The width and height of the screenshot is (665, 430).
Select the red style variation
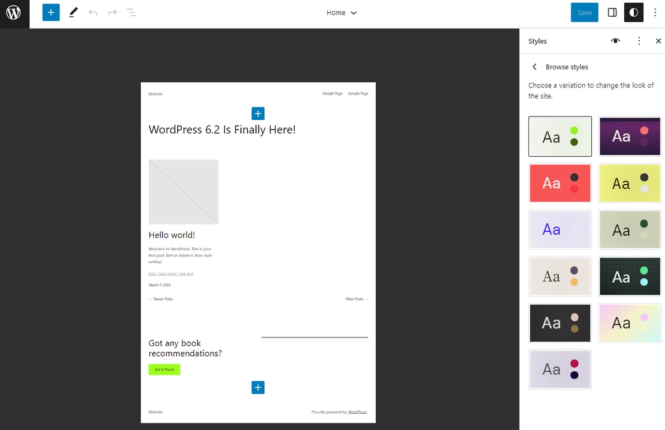[x=560, y=183]
